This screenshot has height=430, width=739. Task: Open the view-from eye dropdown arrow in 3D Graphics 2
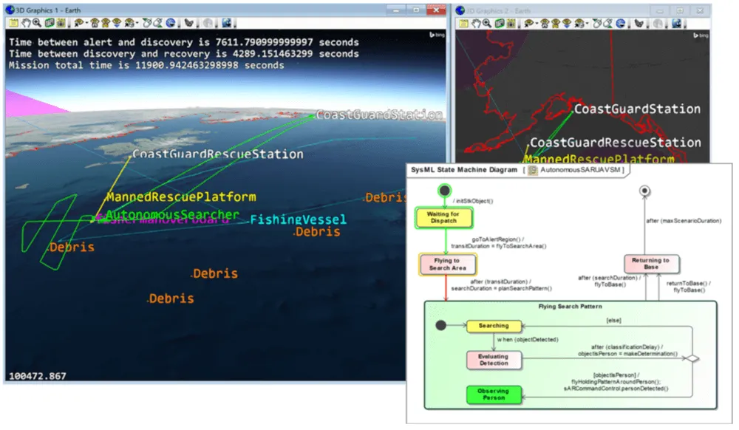point(537,24)
